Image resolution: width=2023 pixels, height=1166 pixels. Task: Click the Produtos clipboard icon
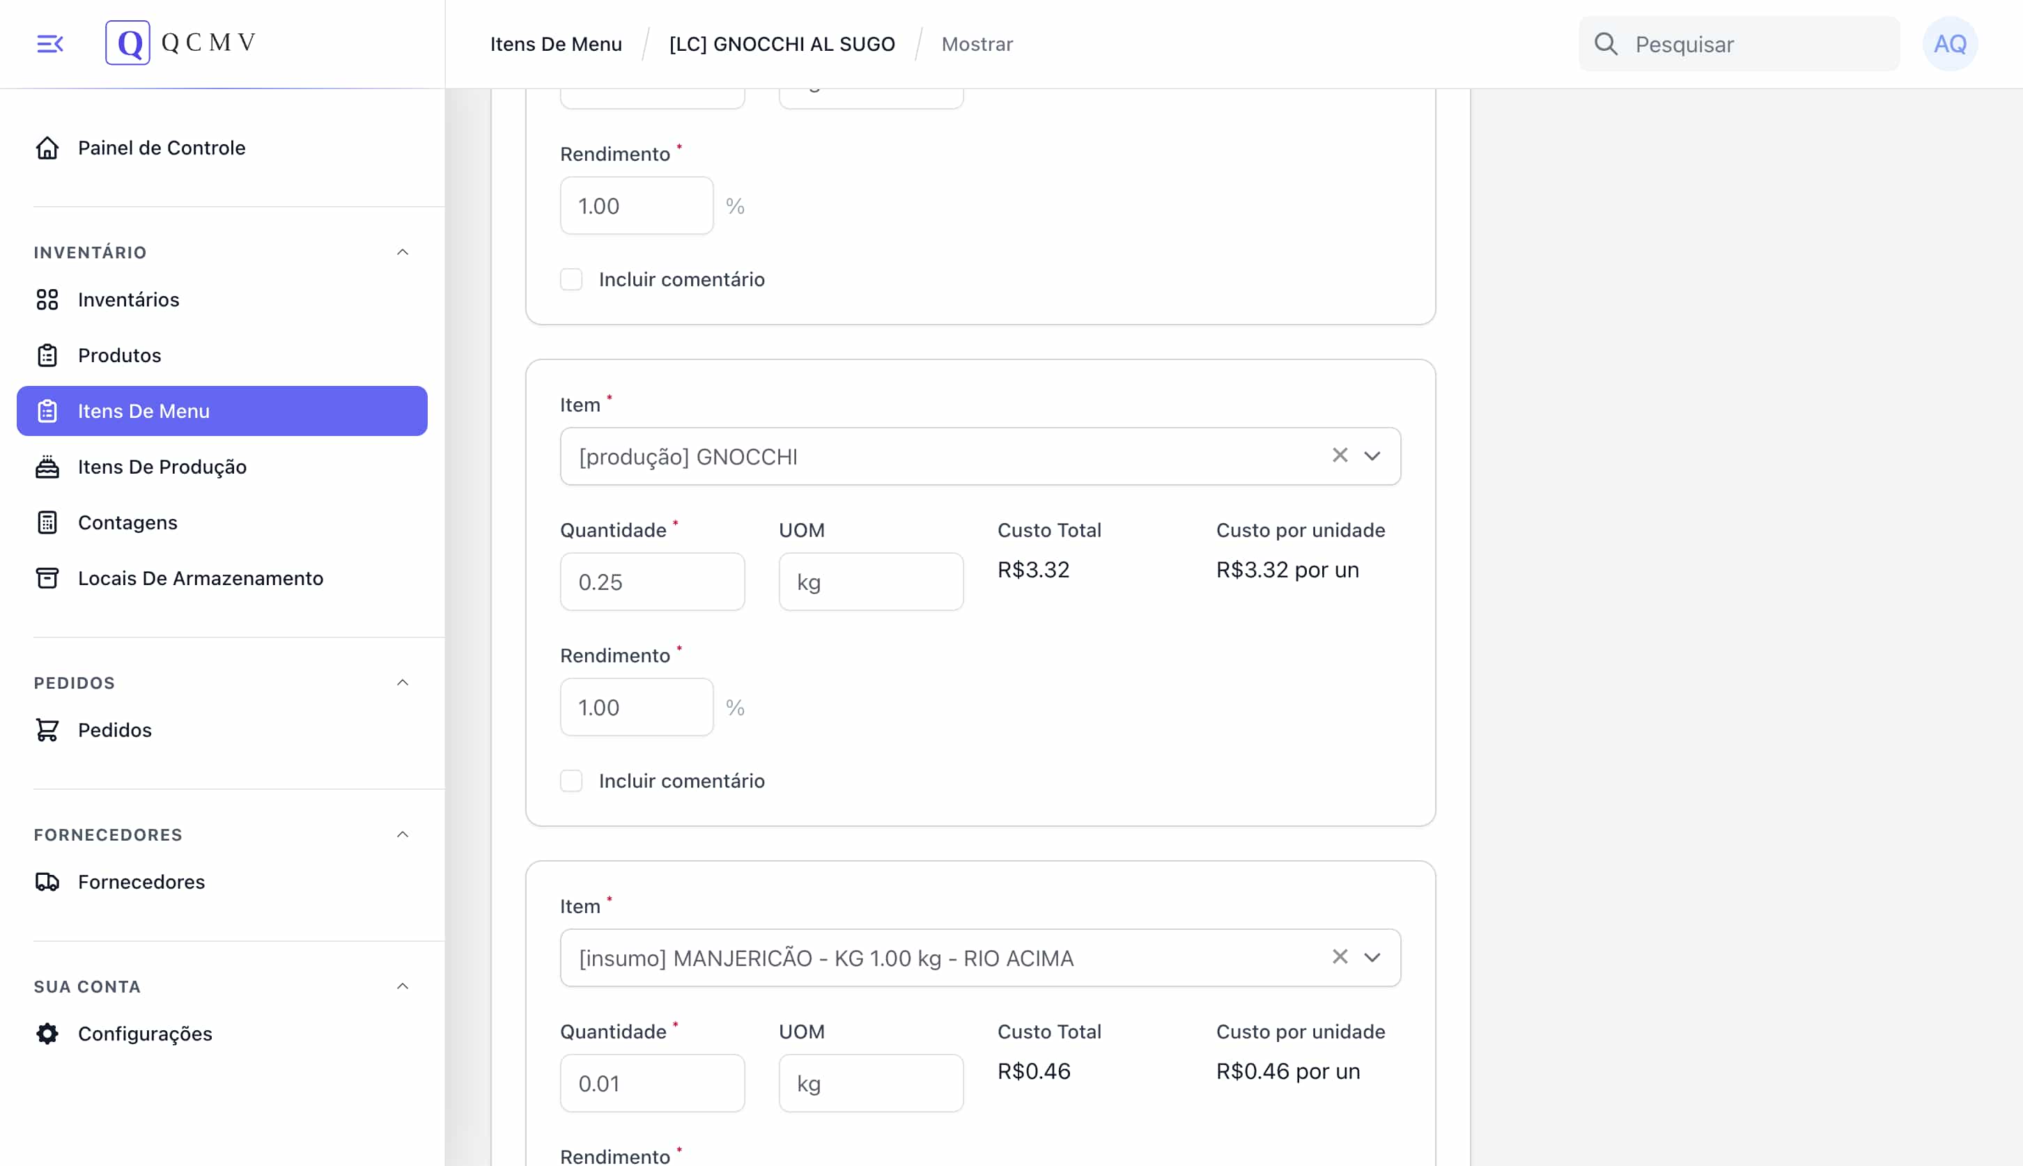pos(47,355)
